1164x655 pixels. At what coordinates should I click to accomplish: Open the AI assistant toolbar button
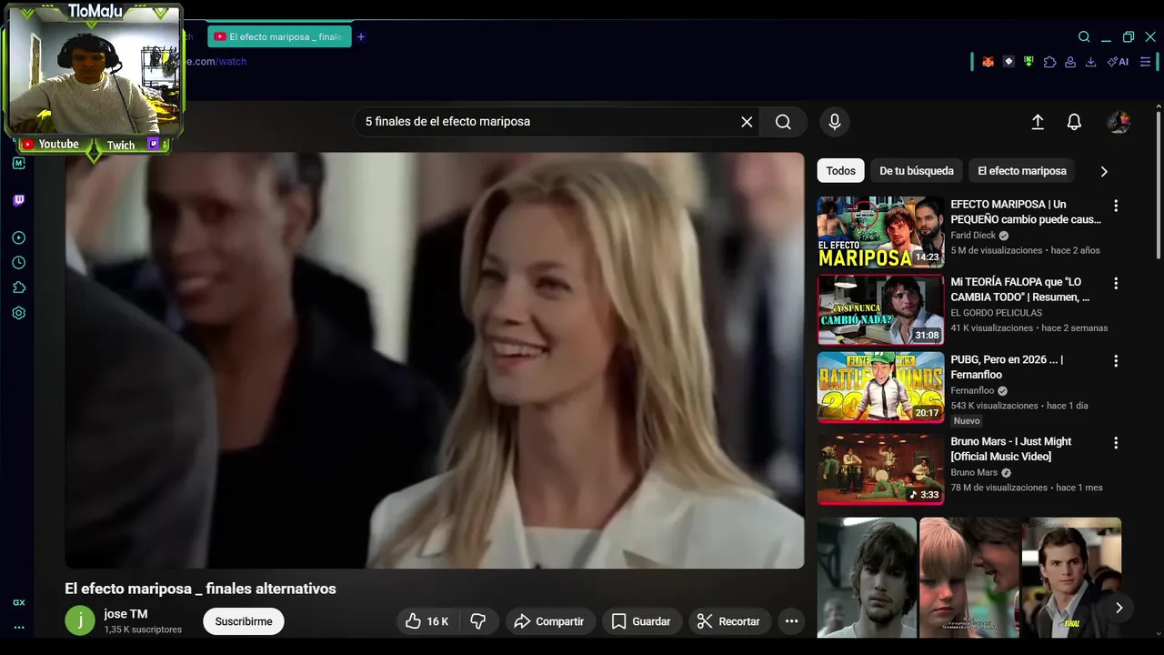point(1118,62)
